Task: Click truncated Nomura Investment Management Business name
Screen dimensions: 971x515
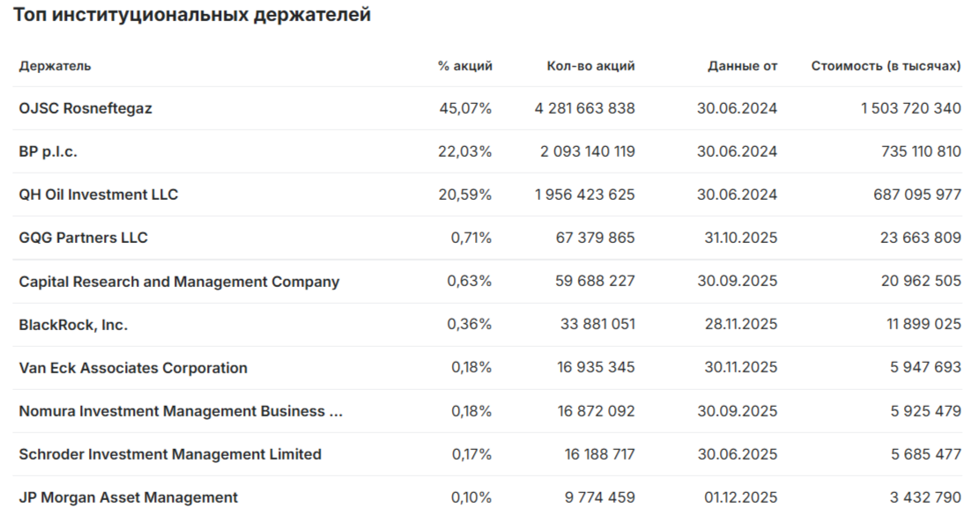Action: pos(181,411)
